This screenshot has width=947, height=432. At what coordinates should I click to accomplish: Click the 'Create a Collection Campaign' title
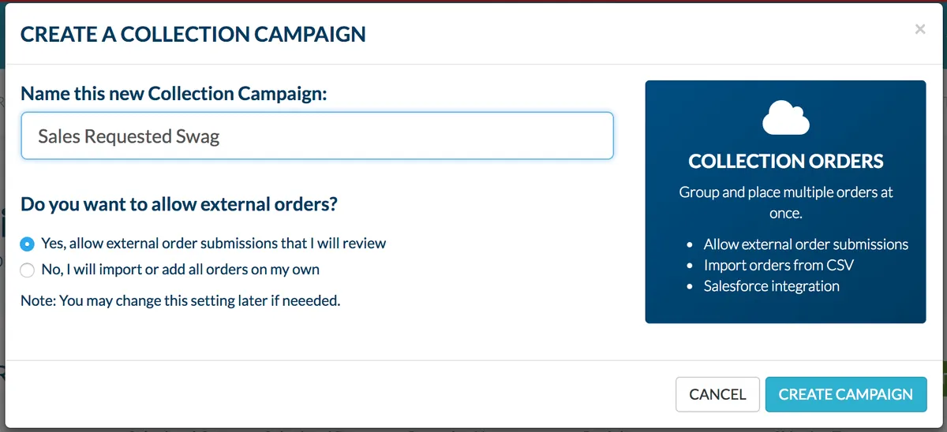[x=193, y=34]
